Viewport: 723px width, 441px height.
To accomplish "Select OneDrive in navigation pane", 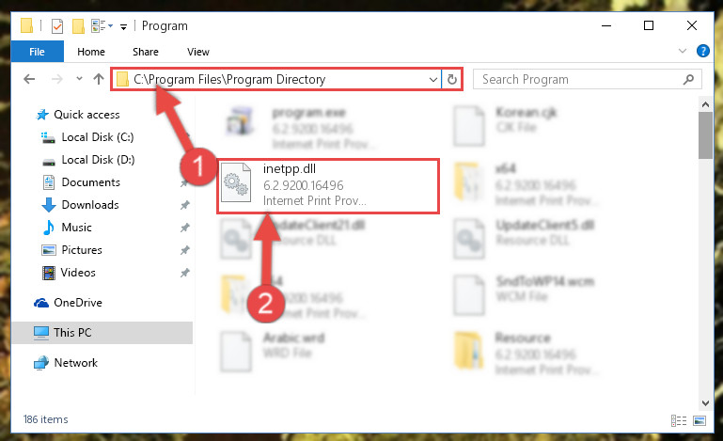I will tap(77, 303).
